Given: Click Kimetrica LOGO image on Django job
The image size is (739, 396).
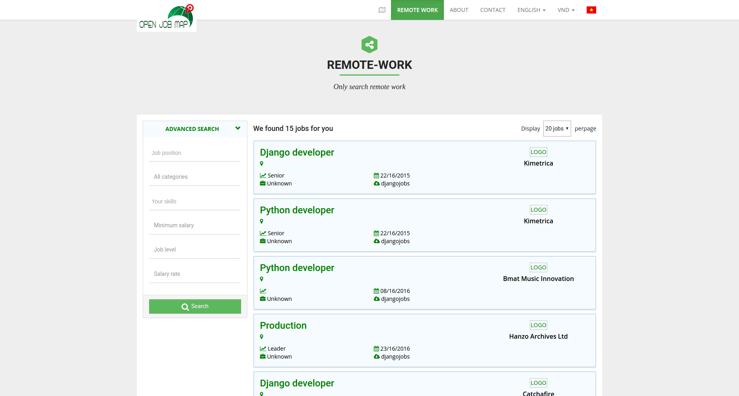Looking at the screenshot, I should tap(538, 152).
